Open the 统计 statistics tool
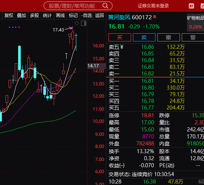This screenshot has height=185, width=204. 47,16
